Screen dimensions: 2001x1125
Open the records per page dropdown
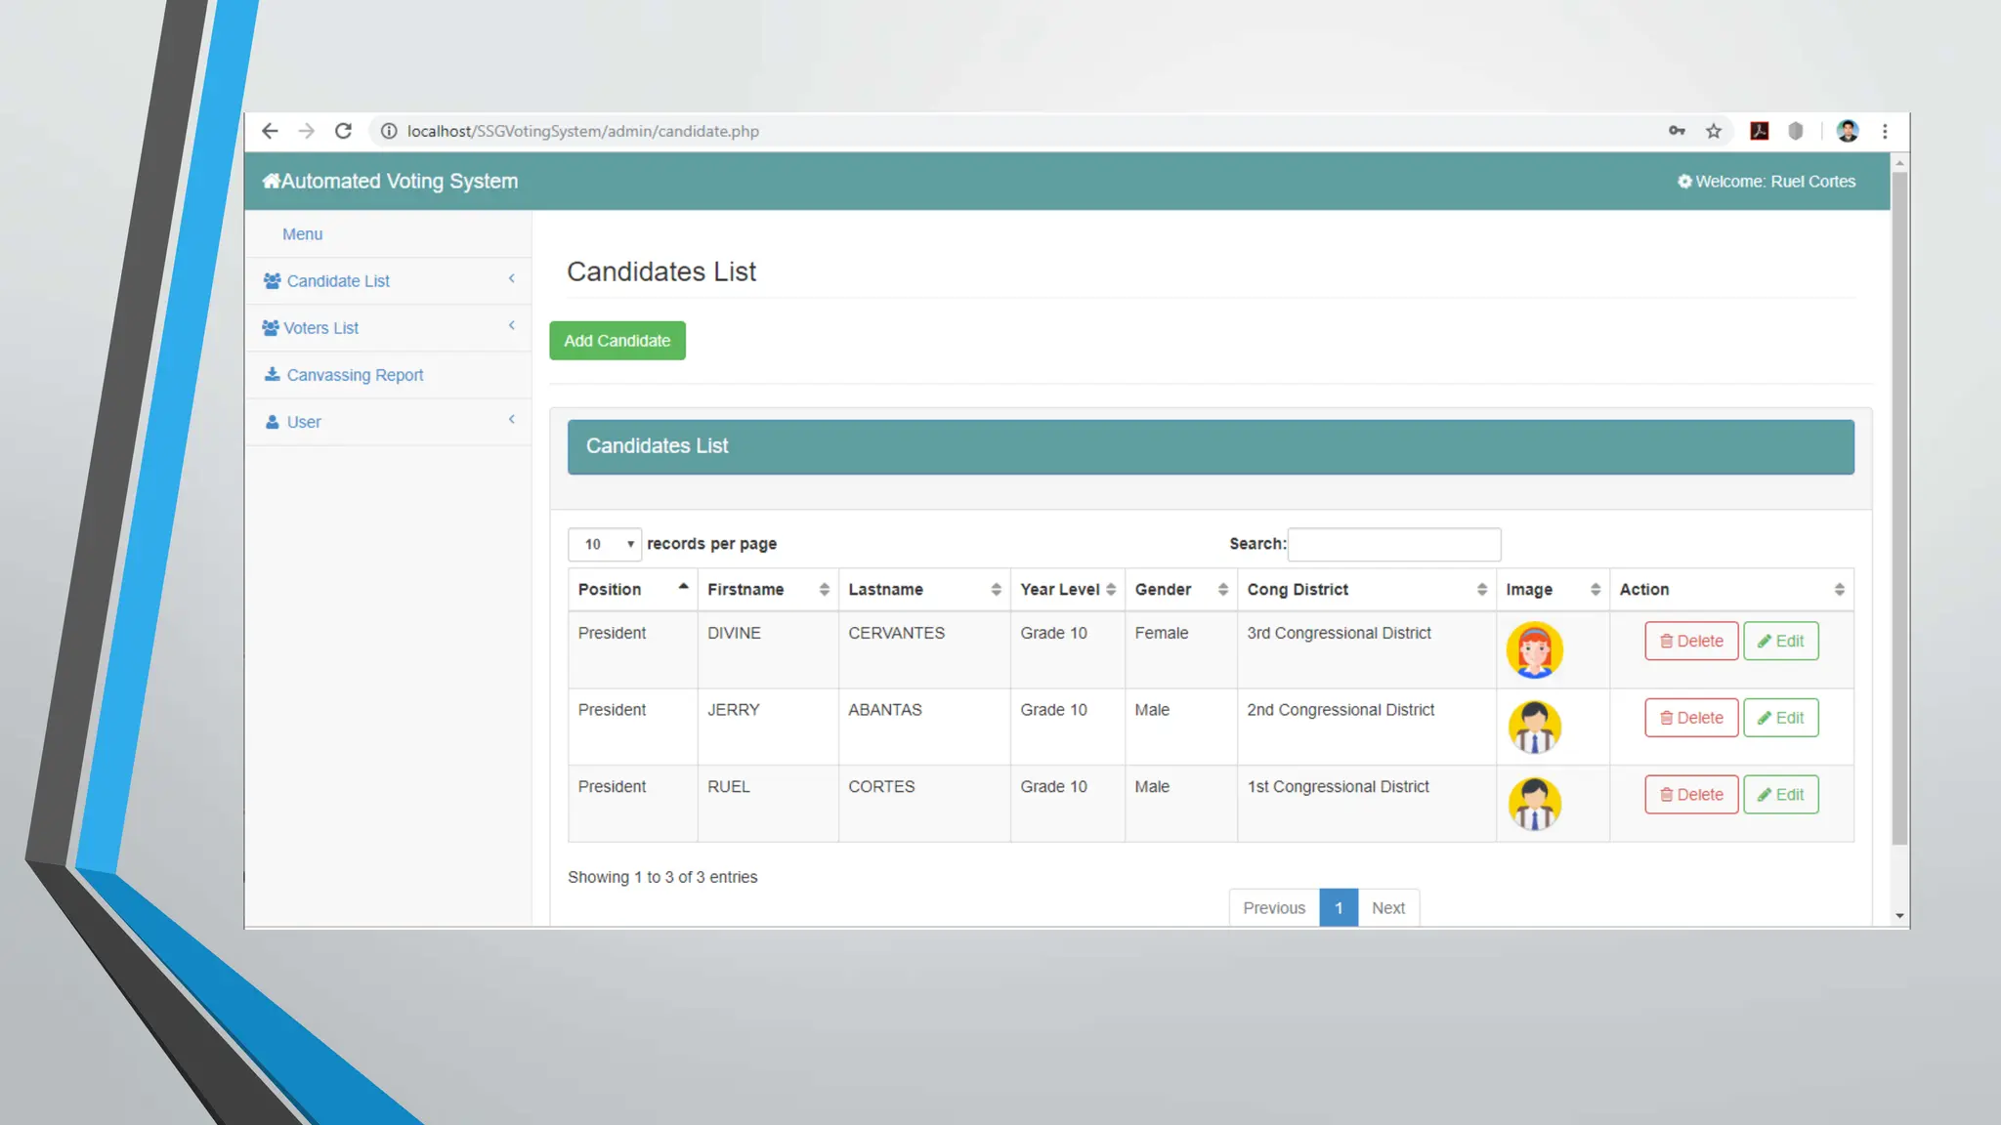point(604,545)
